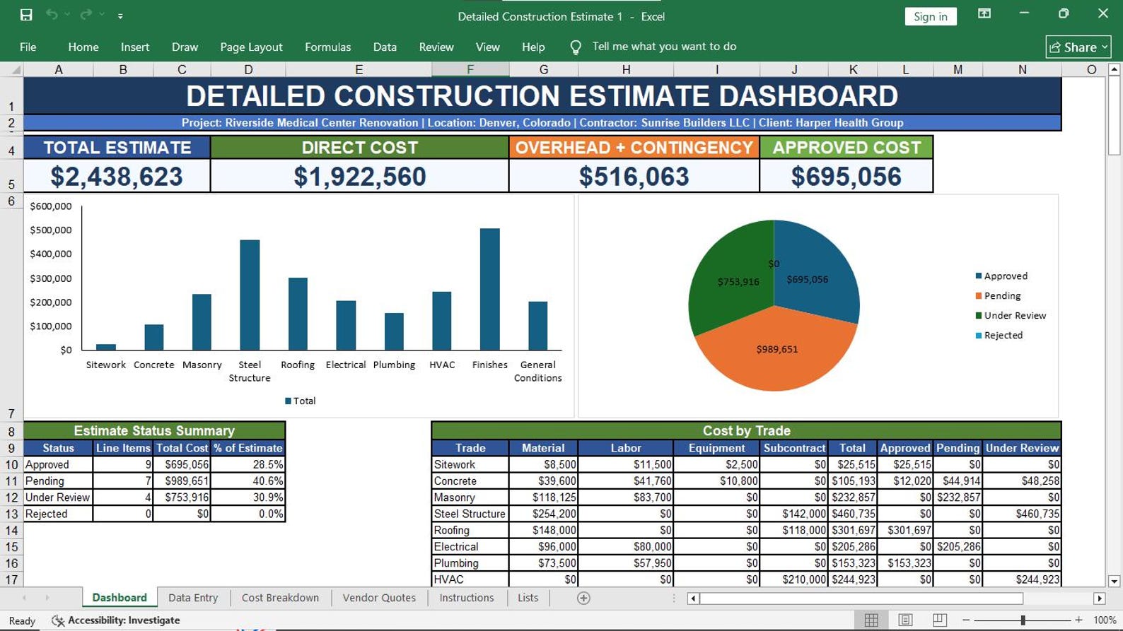Click the vertical scrollbar up arrow
Screen dimensions: 1123x631
pos(1115,69)
